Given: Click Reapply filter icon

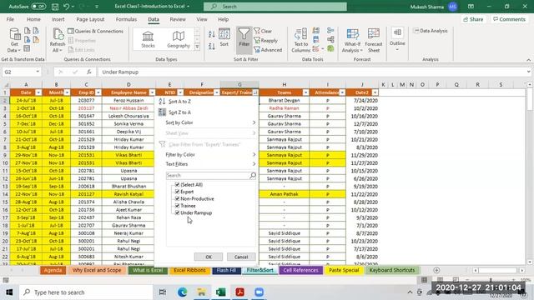Looking at the screenshot, I should (265, 41).
